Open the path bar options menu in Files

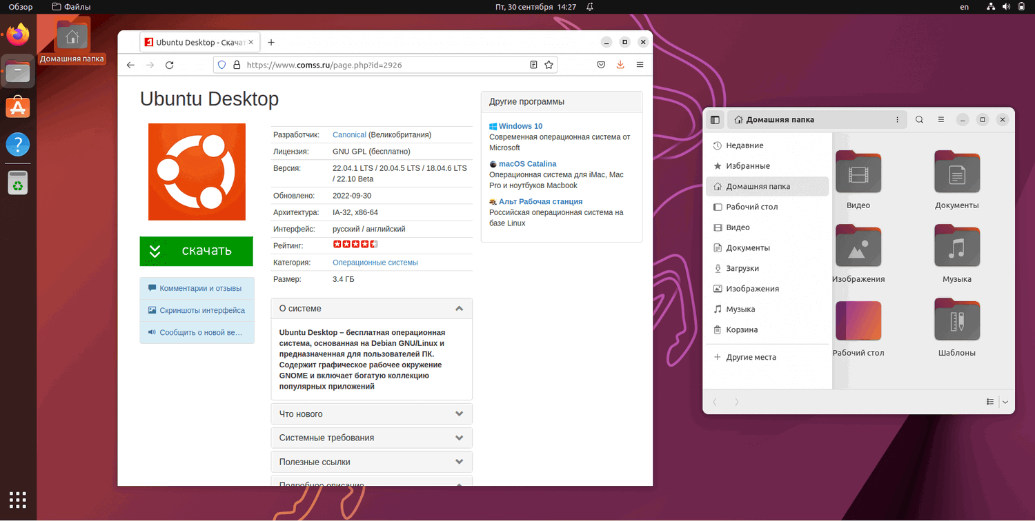(897, 120)
